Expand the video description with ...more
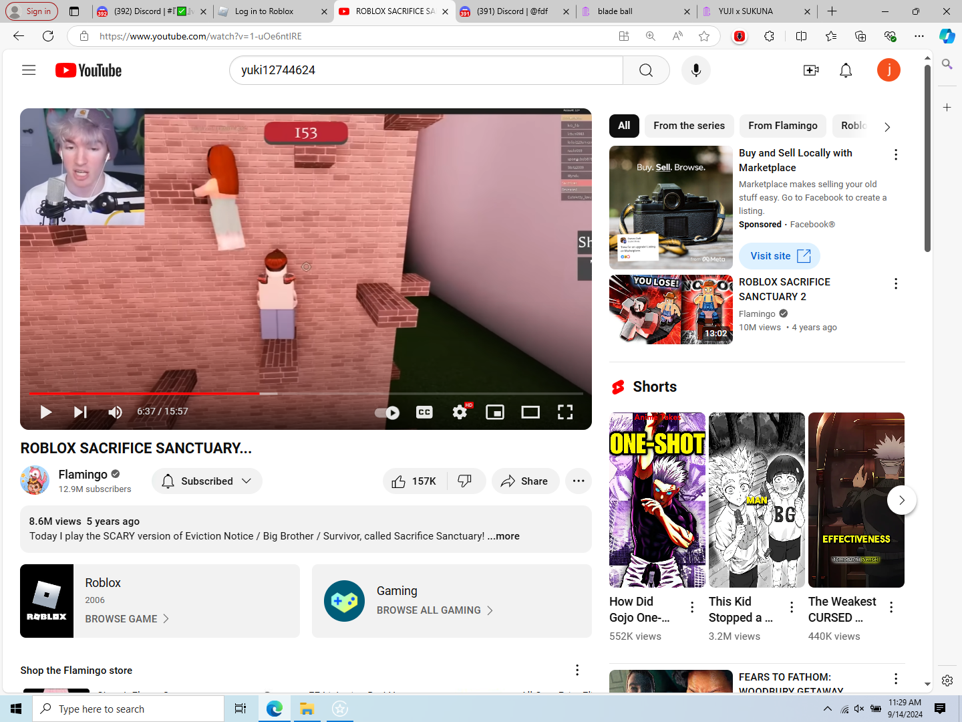 [504, 536]
